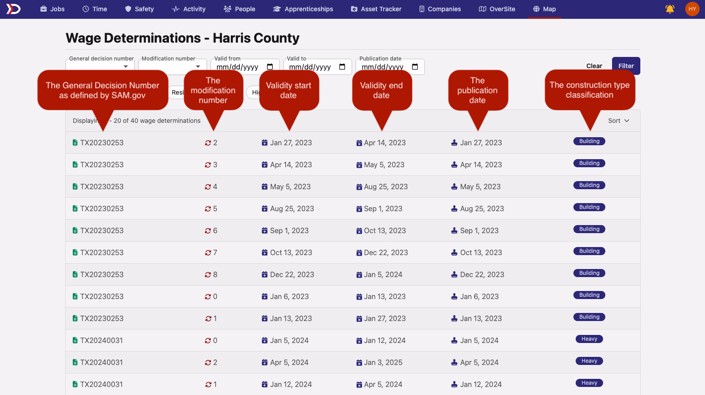Open the Time menu
The width and height of the screenshot is (705, 395).
tap(95, 9)
